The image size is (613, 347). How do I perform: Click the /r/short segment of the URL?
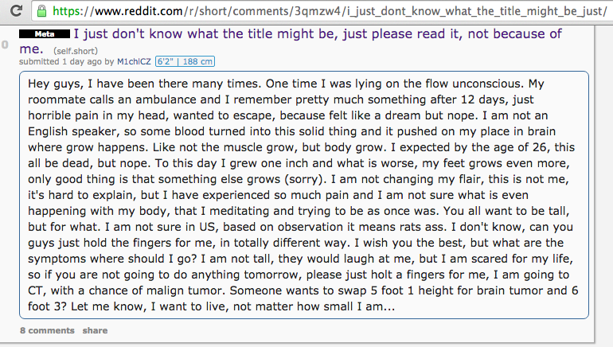point(206,11)
